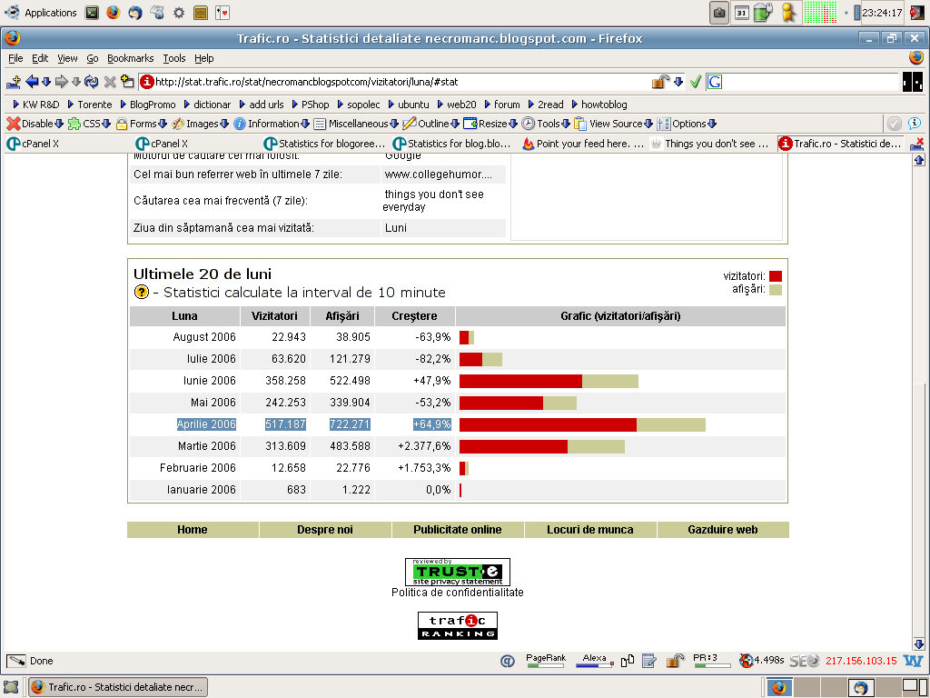930x698 pixels.
Task: Click the notepad edit icon in the status bar
Action: pos(649,661)
